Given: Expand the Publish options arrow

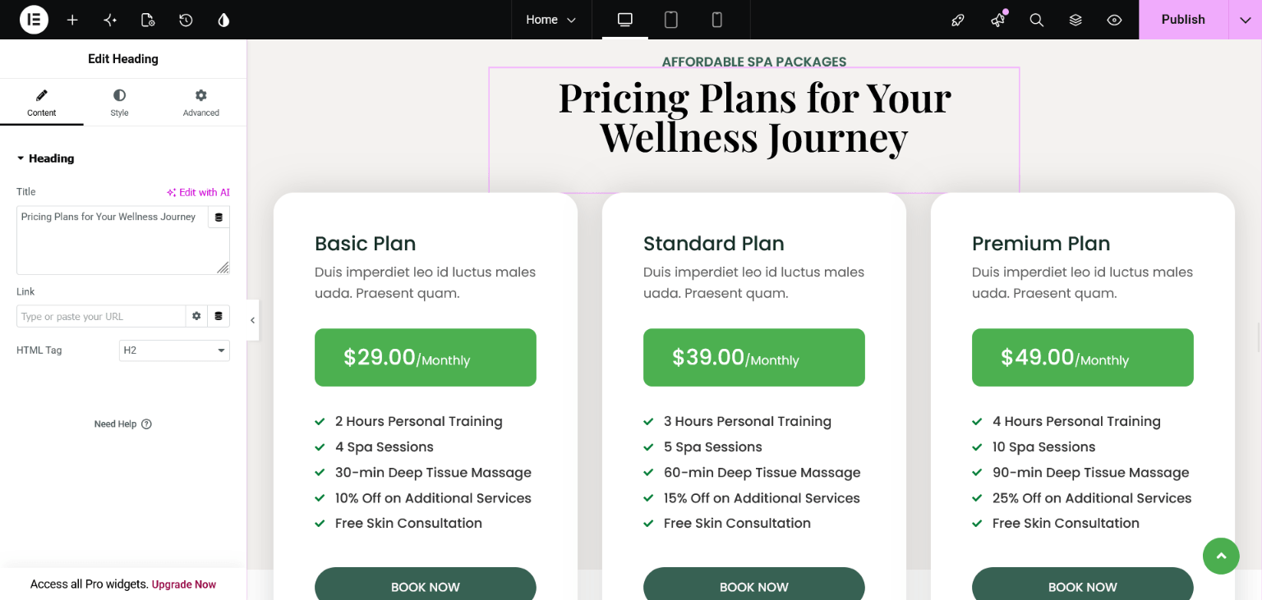Looking at the screenshot, I should tap(1246, 20).
